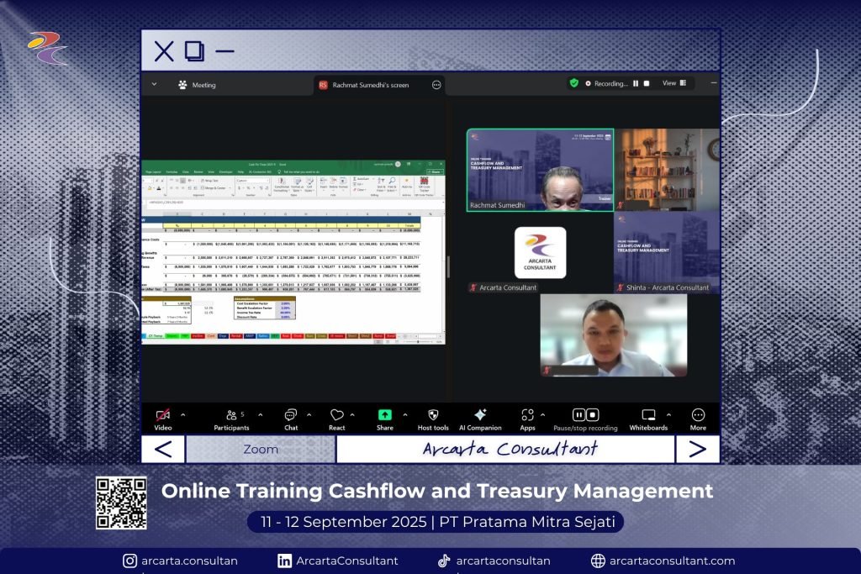Start video with the camera icon
The image size is (861, 574).
[x=163, y=415]
